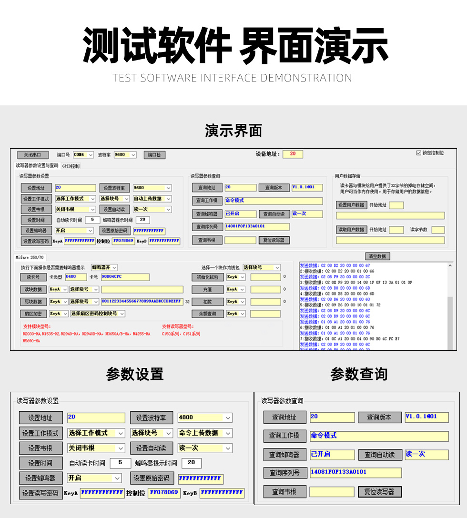
Task: Click the 读卡号 button
Action: [x=33, y=277]
